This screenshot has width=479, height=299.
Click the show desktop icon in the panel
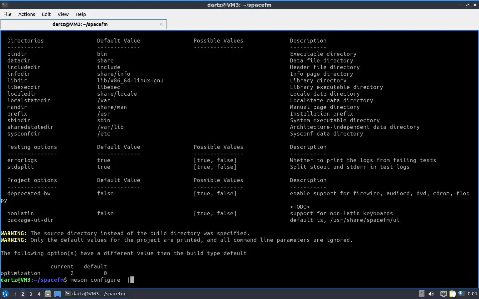point(58,294)
